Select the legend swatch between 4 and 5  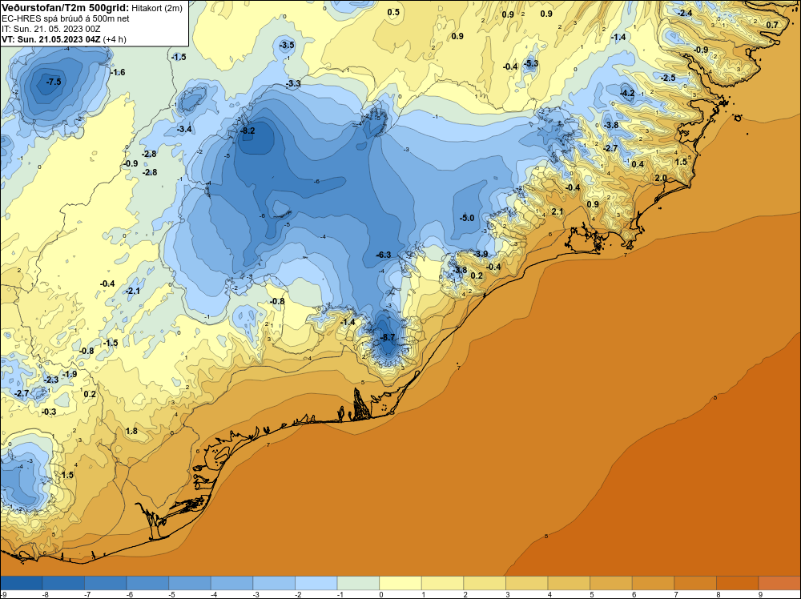(x=569, y=583)
